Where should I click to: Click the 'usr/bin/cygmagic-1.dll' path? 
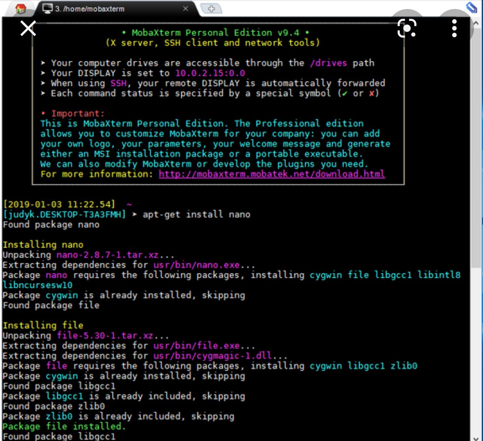click(x=213, y=356)
